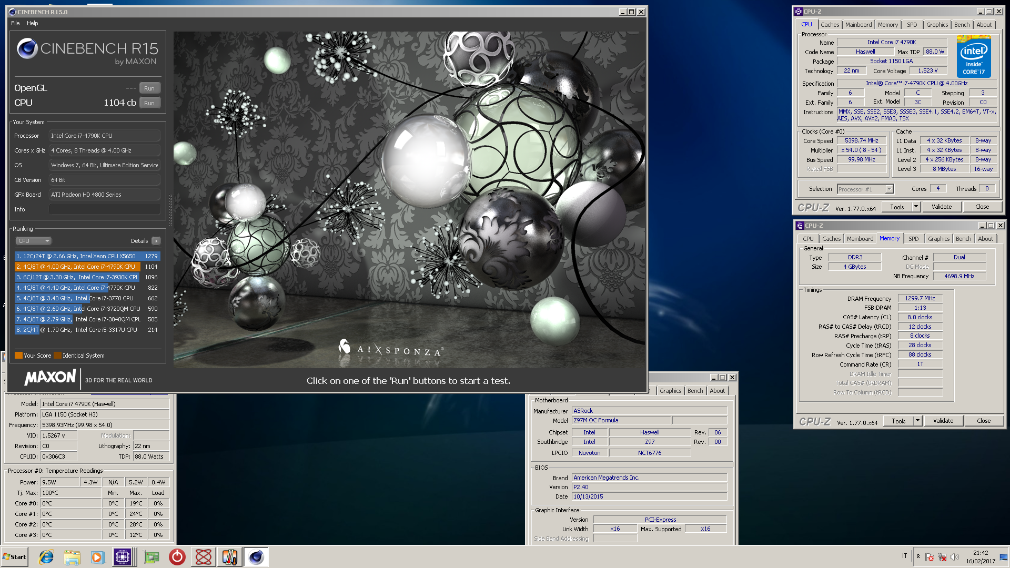Image resolution: width=1010 pixels, height=568 pixels.
Task: Click BIOS version field P2.40
Action: (649, 488)
